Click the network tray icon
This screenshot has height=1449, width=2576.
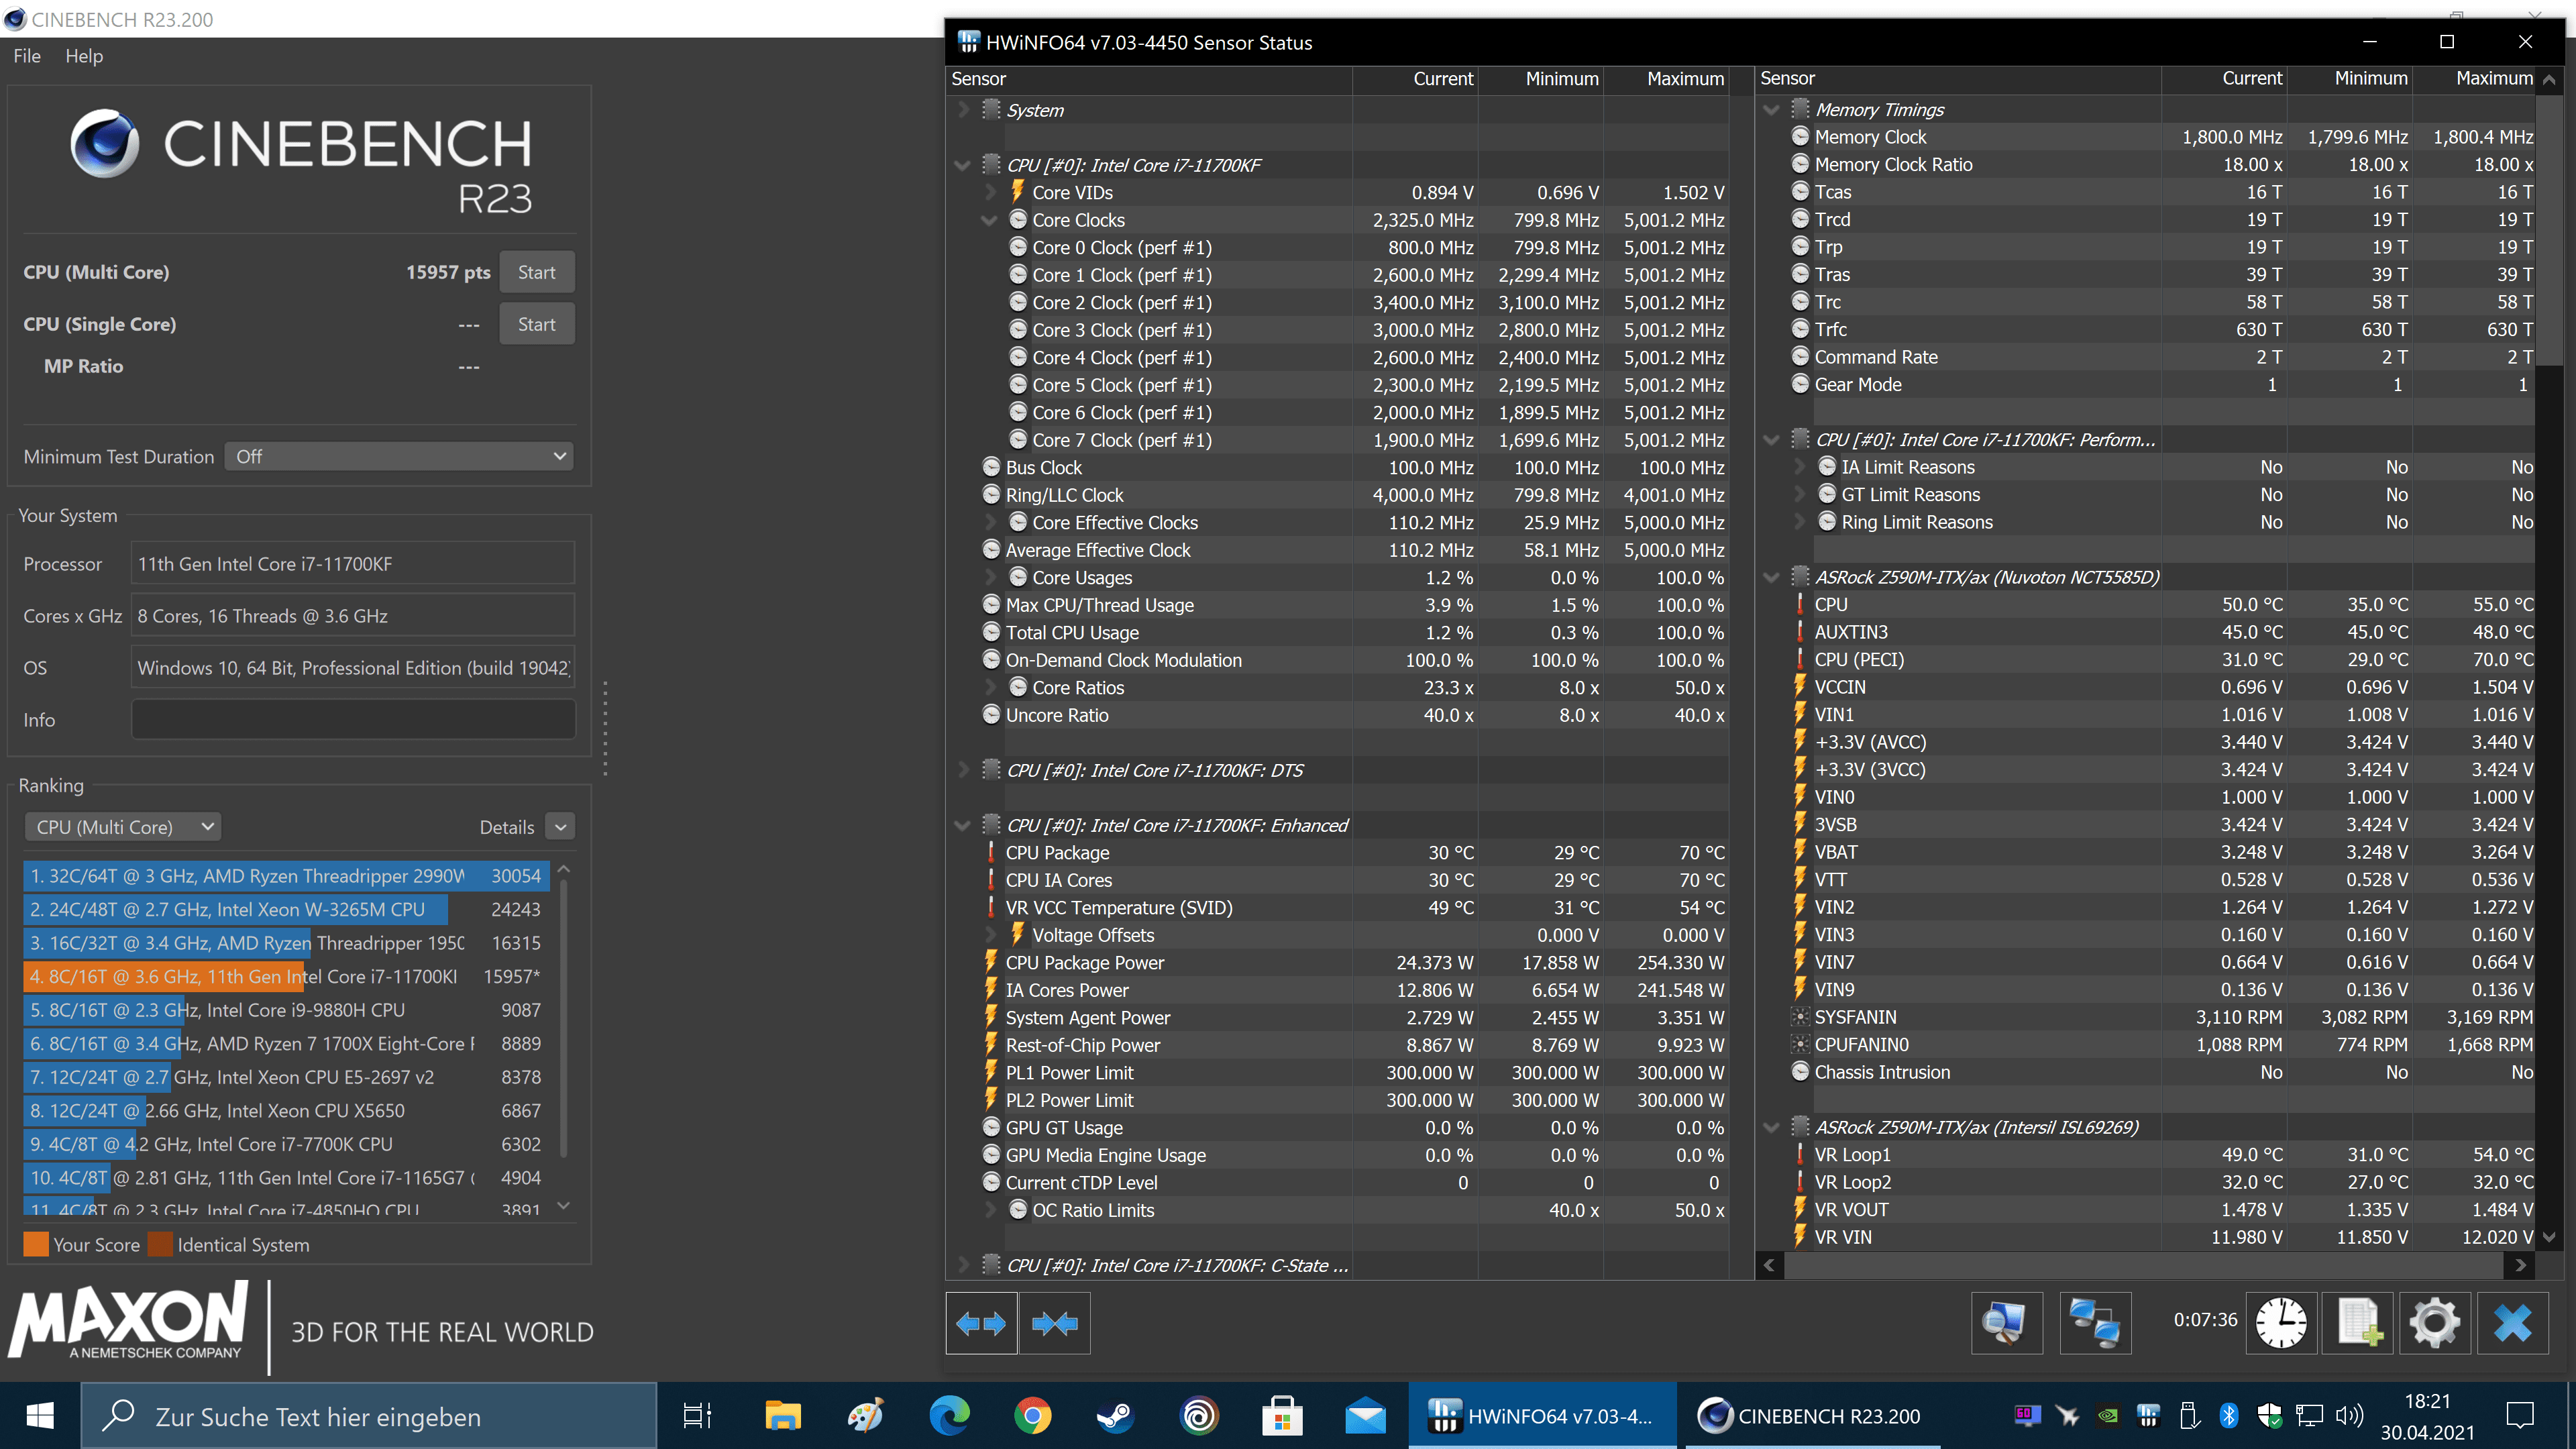pos(2310,1415)
